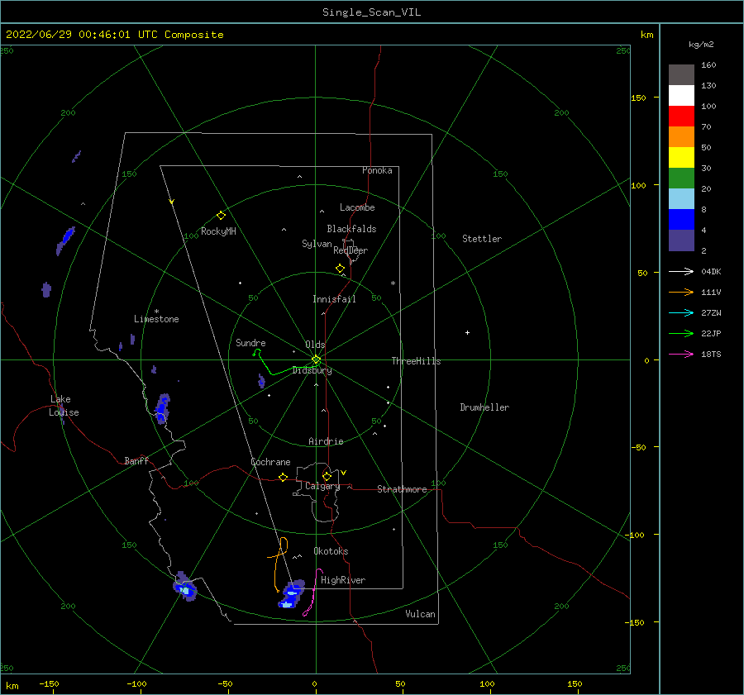Click the blue 4-8 legend swatch
Viewport: 744px width, 695px height.
[x=681, y=219]
